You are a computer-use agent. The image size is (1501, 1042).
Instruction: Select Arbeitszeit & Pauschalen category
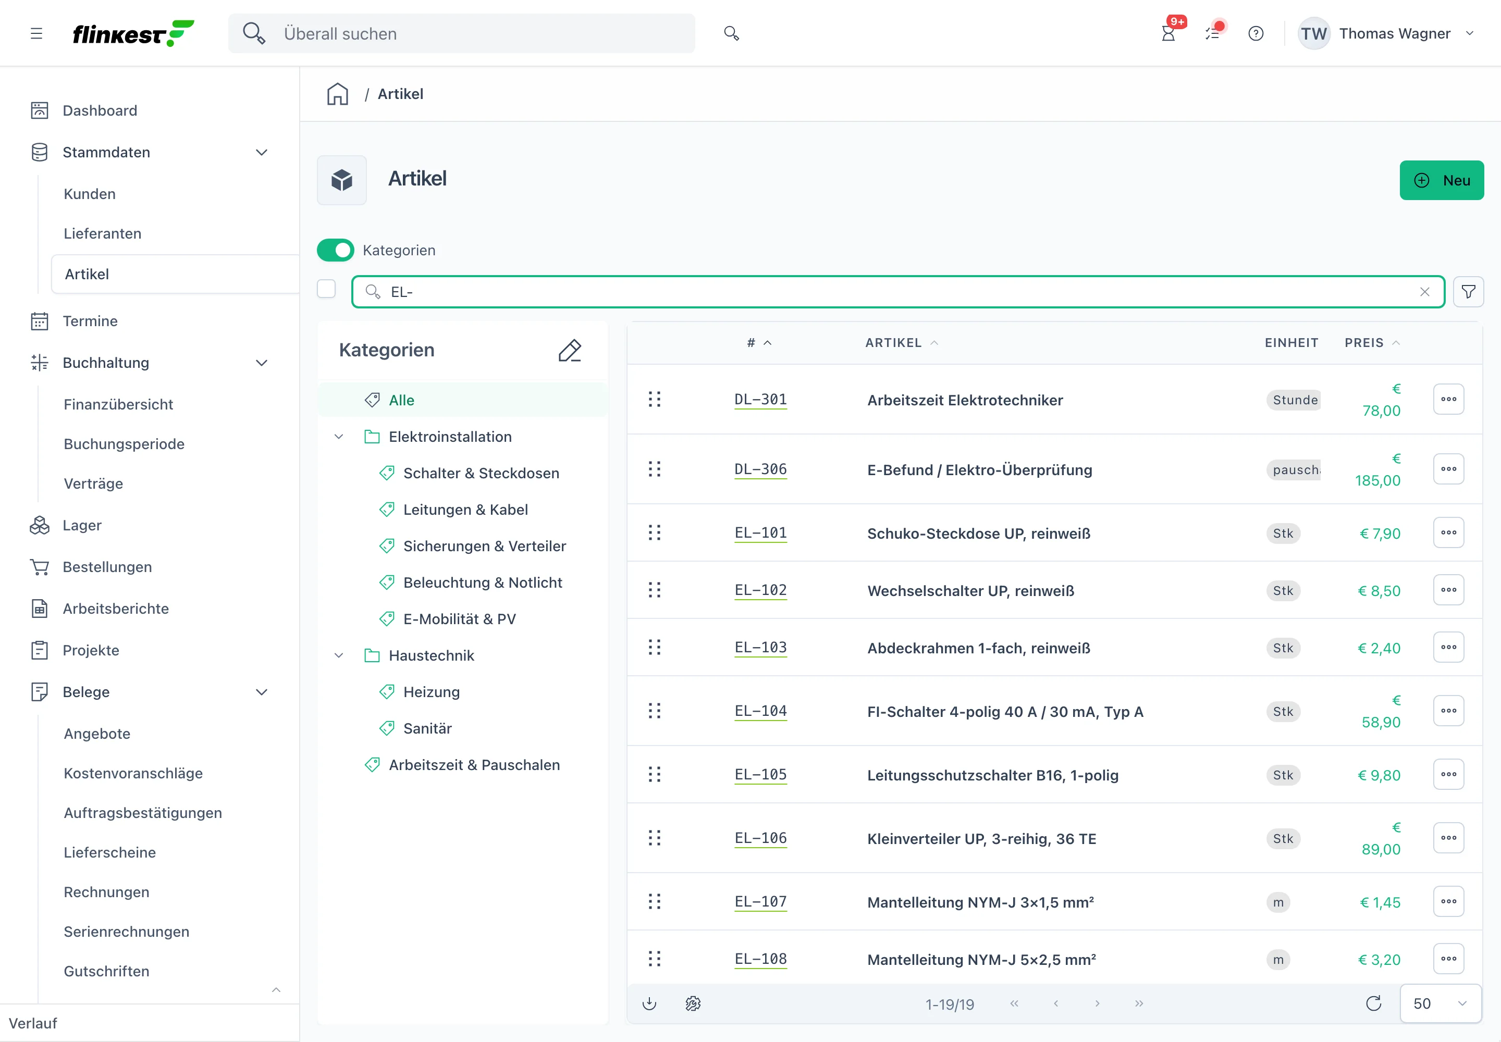tap(474, 765)
